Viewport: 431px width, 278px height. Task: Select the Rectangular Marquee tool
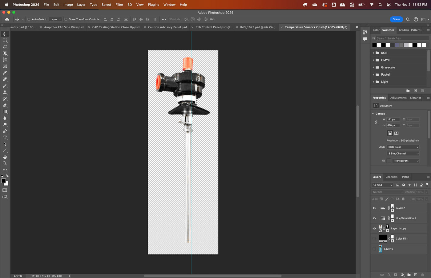[5, 41]
